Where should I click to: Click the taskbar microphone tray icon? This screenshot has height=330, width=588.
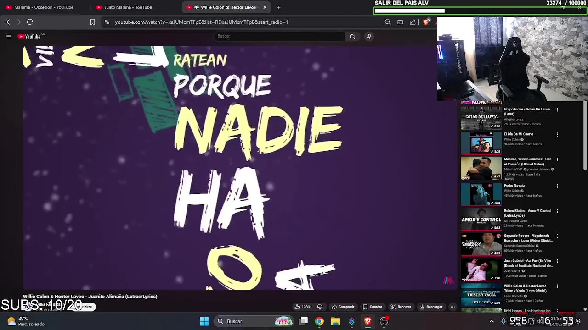click(x=503, y=321)
